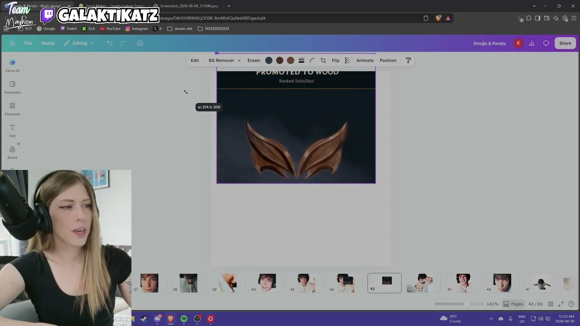Select page 37 thumbnail
This screenshot has width=580, height=326.
coord(149,283)
